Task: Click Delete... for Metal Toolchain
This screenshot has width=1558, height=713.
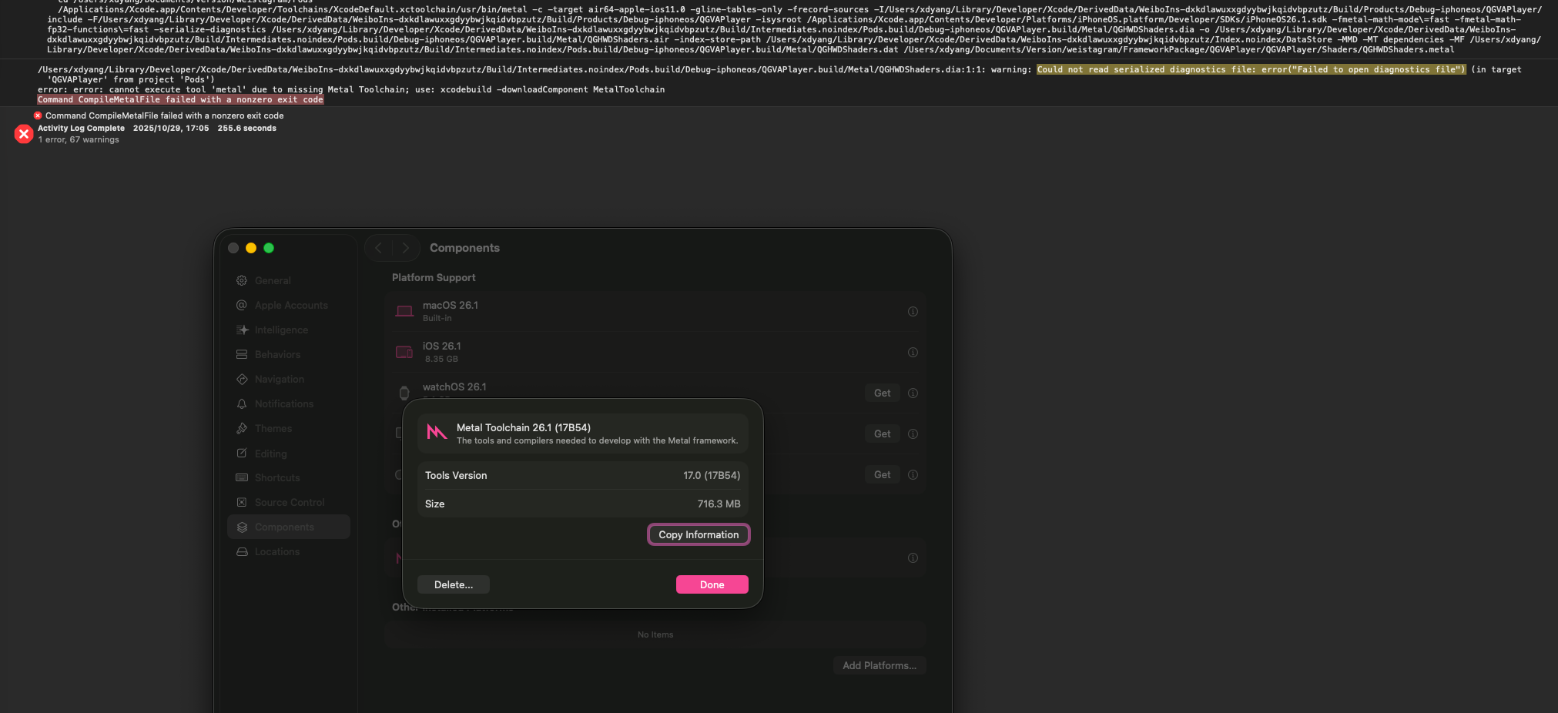Action: tap(453, 585)
